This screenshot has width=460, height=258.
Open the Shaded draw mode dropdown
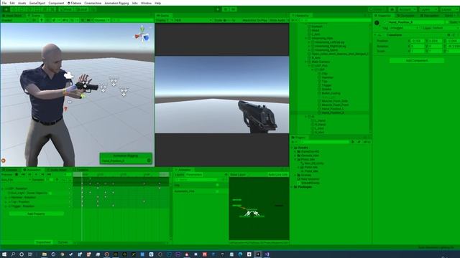(14, 21)
